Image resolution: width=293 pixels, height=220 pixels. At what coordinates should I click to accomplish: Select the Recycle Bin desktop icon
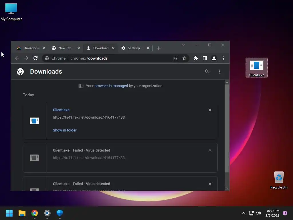279,180
